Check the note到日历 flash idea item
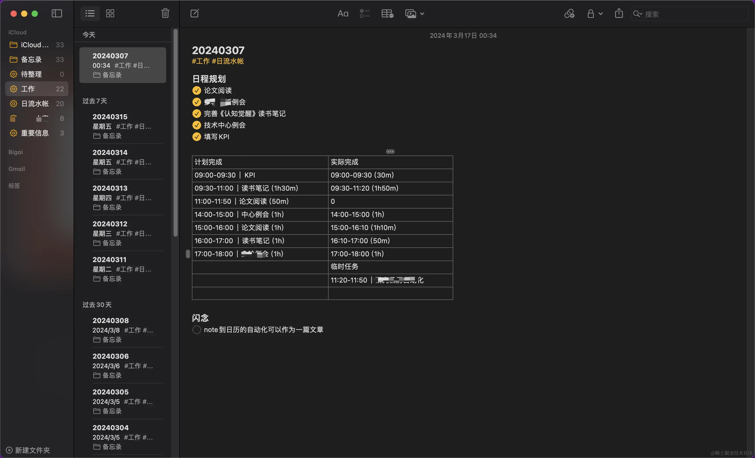Image resolution: width=755 pixels, height=458 pixels. [196, 330]
